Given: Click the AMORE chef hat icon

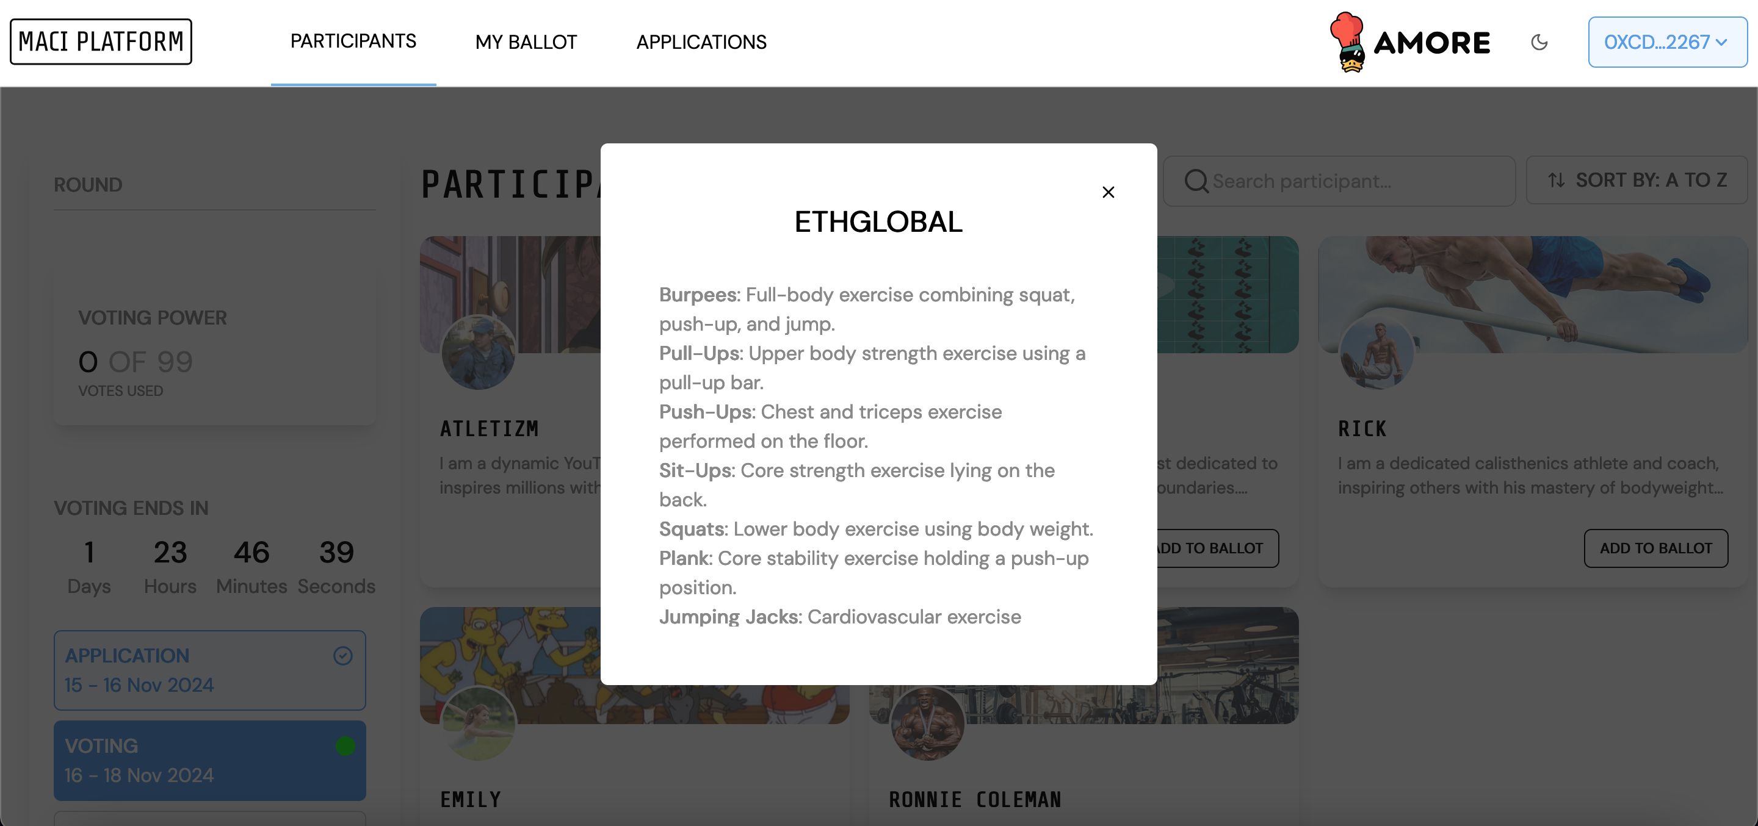Looking at the screenshot, I should point(1350,40).
